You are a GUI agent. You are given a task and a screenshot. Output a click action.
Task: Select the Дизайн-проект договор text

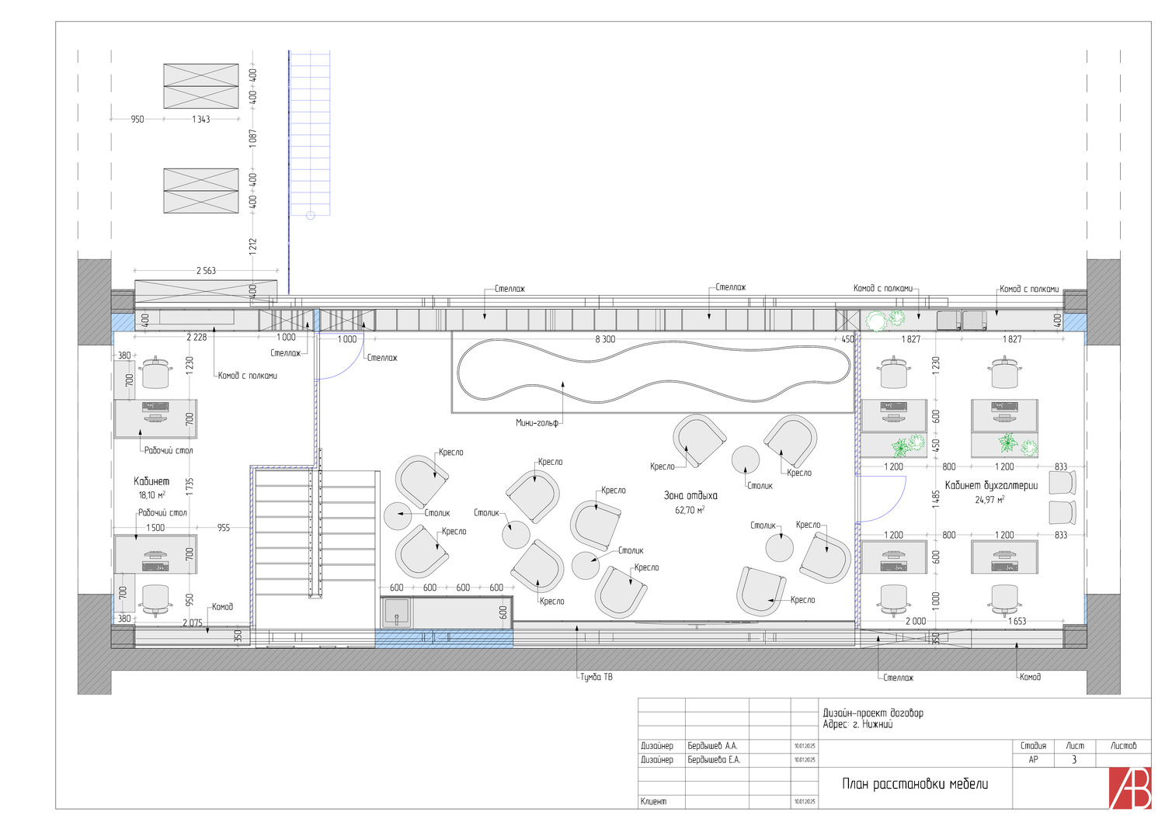(873, 713)
